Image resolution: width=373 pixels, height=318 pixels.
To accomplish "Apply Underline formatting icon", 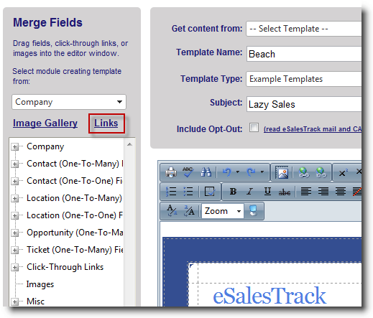I will 267,192.
